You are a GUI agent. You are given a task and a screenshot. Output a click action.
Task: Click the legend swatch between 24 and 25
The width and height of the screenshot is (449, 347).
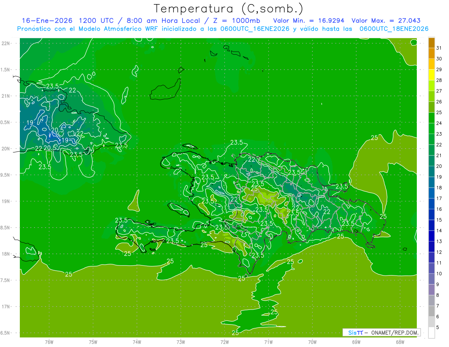(431, 118)
